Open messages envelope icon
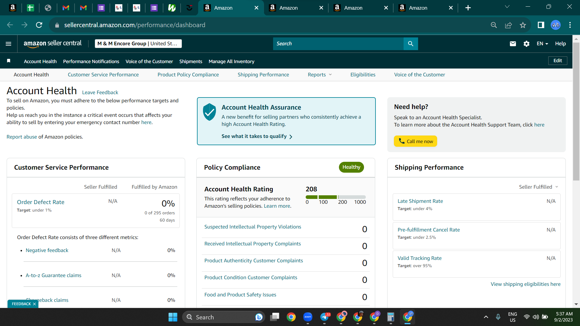The image size is (580, 326). coord(513,44)
